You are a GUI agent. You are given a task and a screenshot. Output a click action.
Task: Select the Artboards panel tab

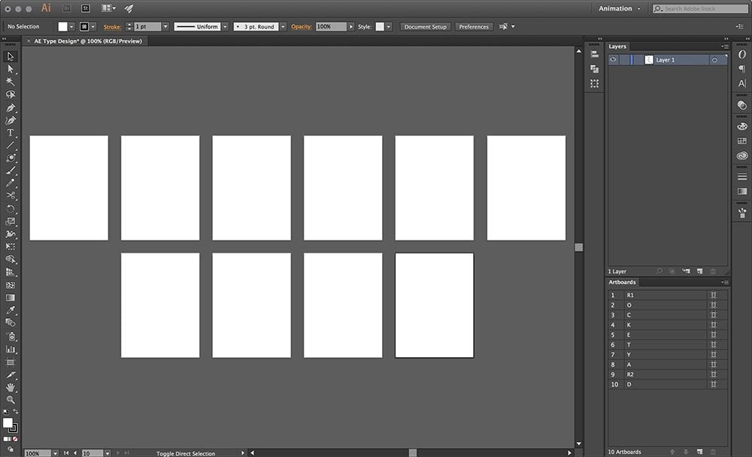click(623, 283)
